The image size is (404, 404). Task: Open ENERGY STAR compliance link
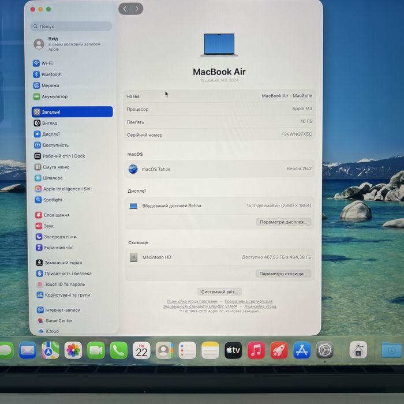200,306
